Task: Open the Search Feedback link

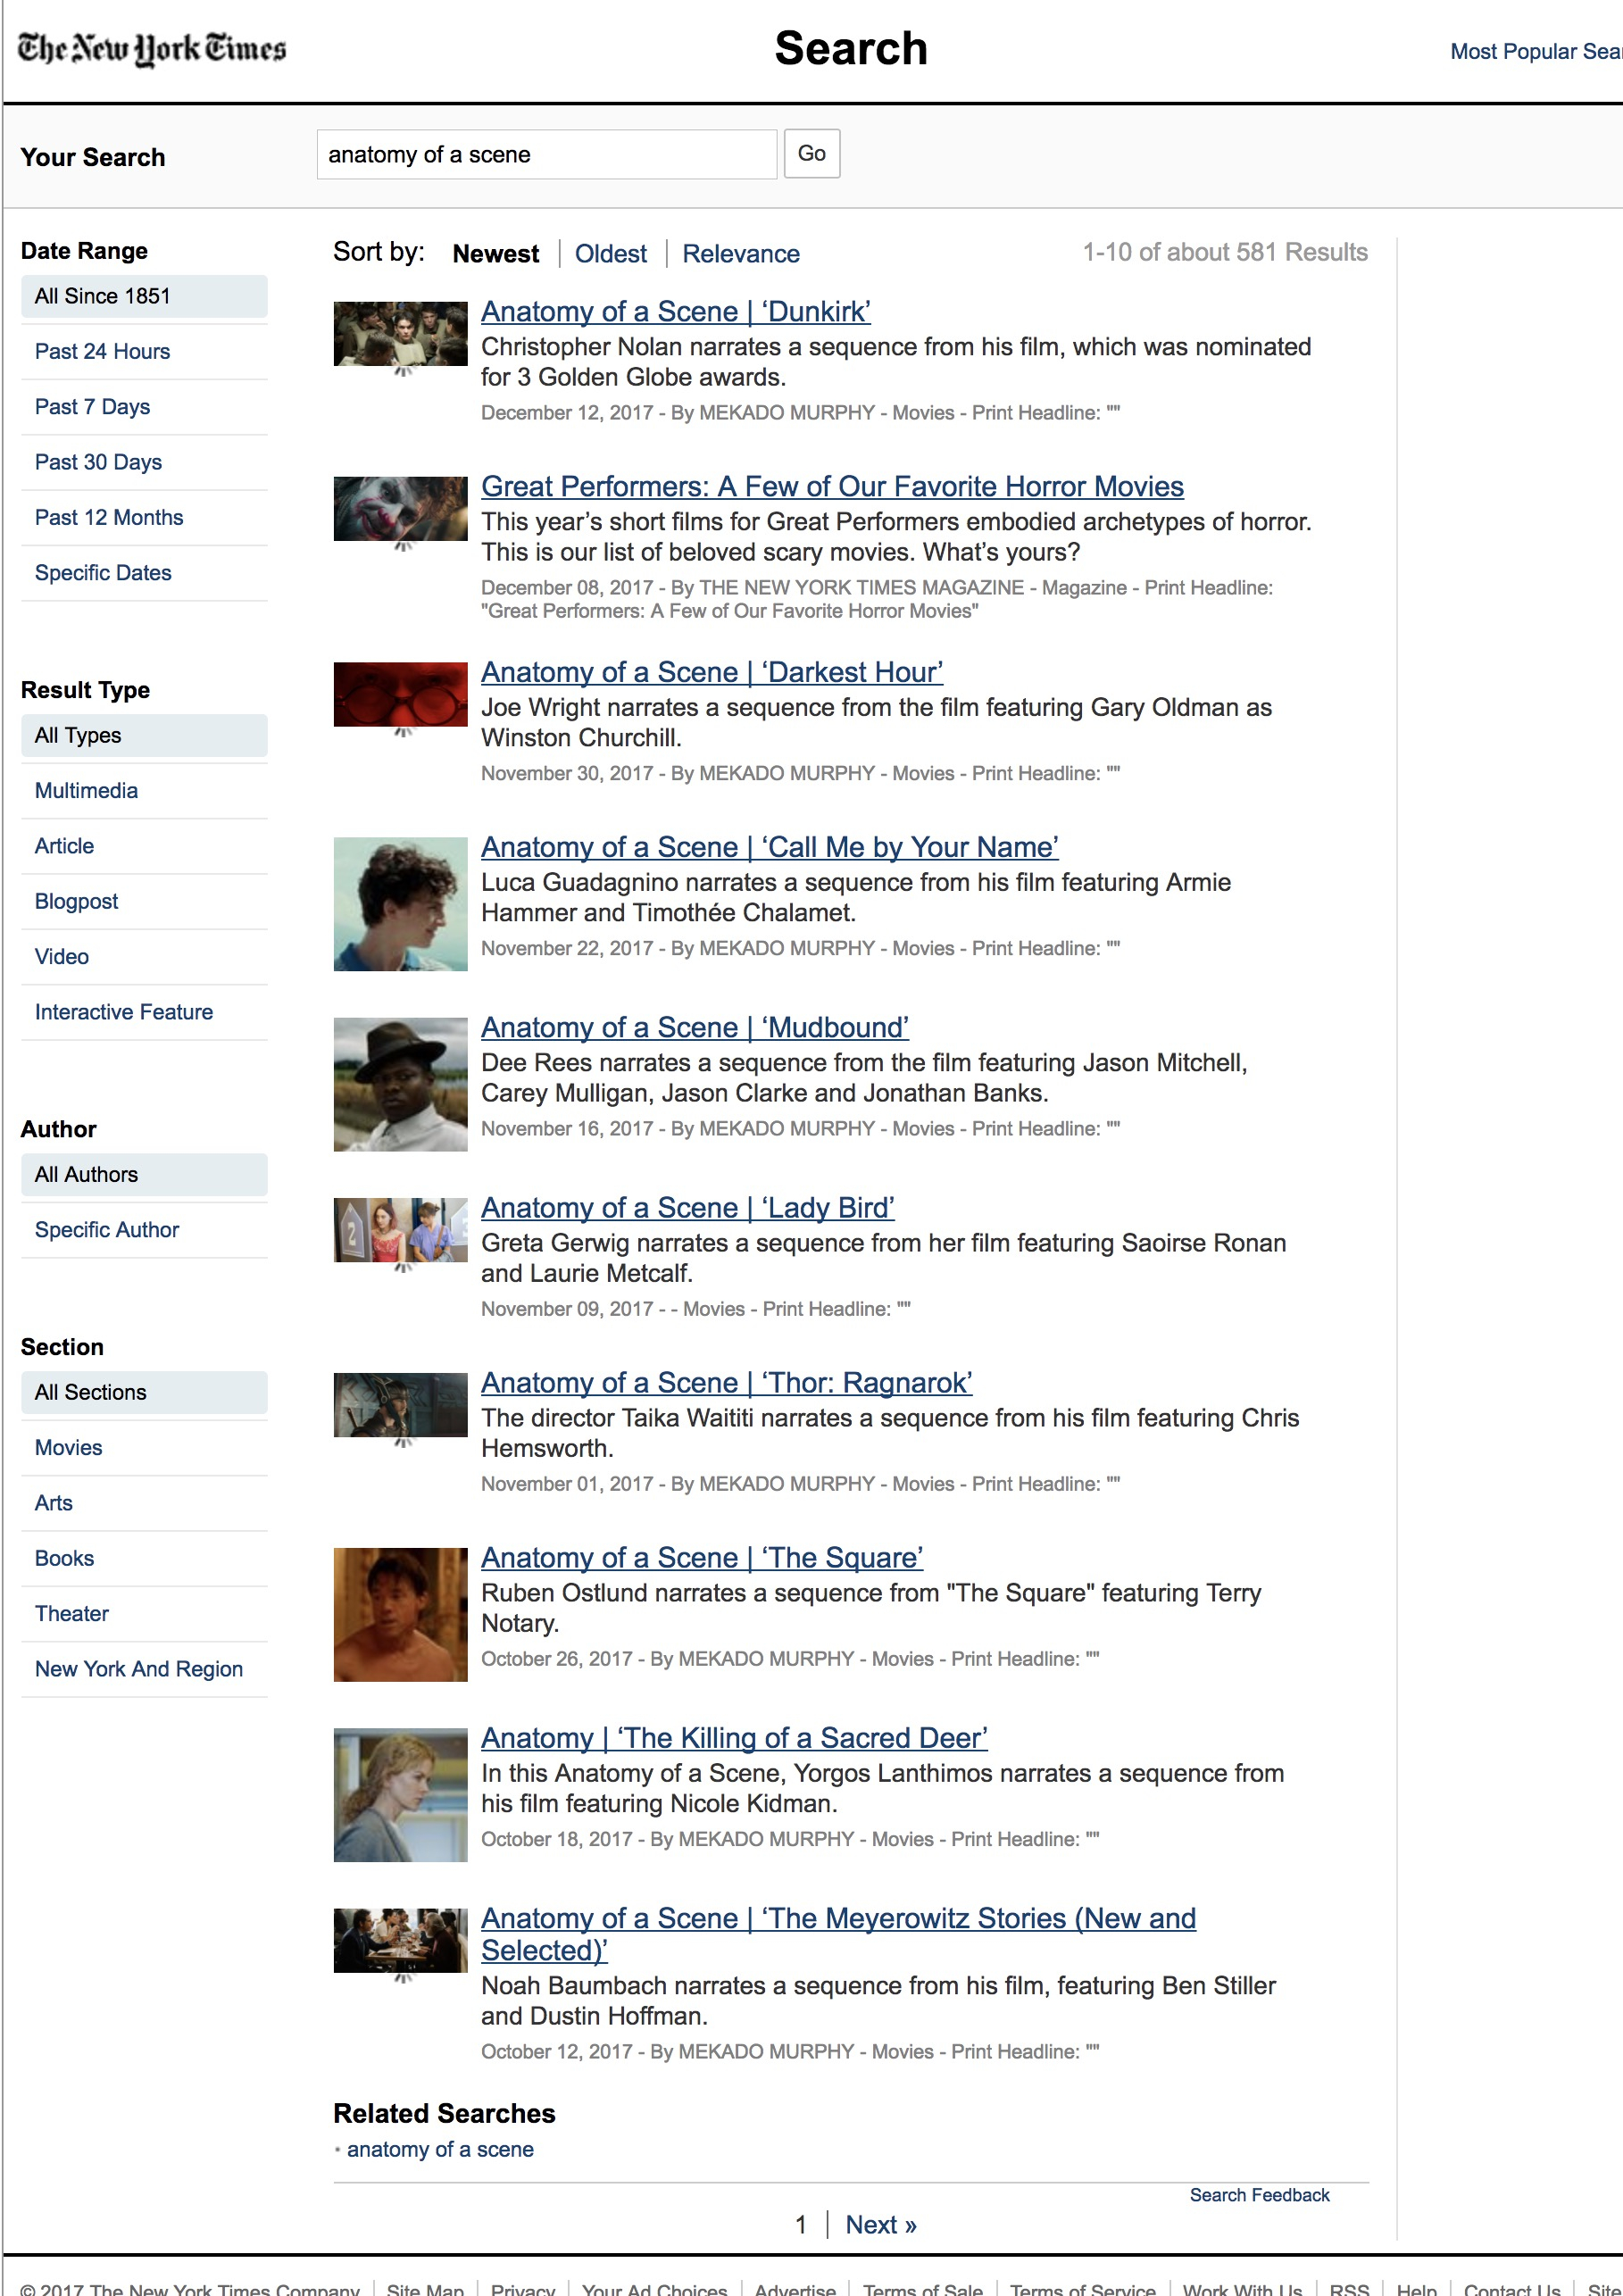Action: click(1258, 2194)
